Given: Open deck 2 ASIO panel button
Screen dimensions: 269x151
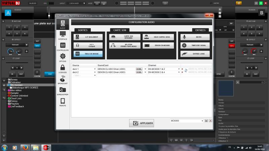Looking at the screenshot, I should [x=139, y=72].
